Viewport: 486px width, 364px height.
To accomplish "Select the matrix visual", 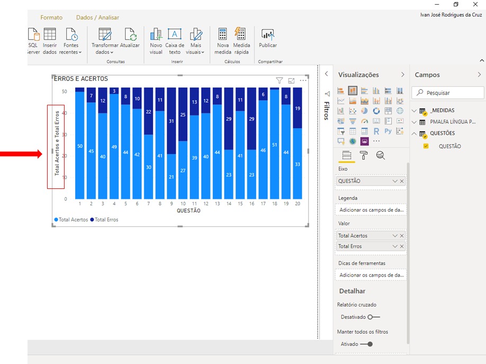I will 364,131.
